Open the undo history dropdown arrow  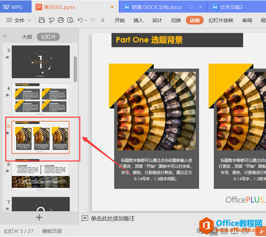click(86, 21)
